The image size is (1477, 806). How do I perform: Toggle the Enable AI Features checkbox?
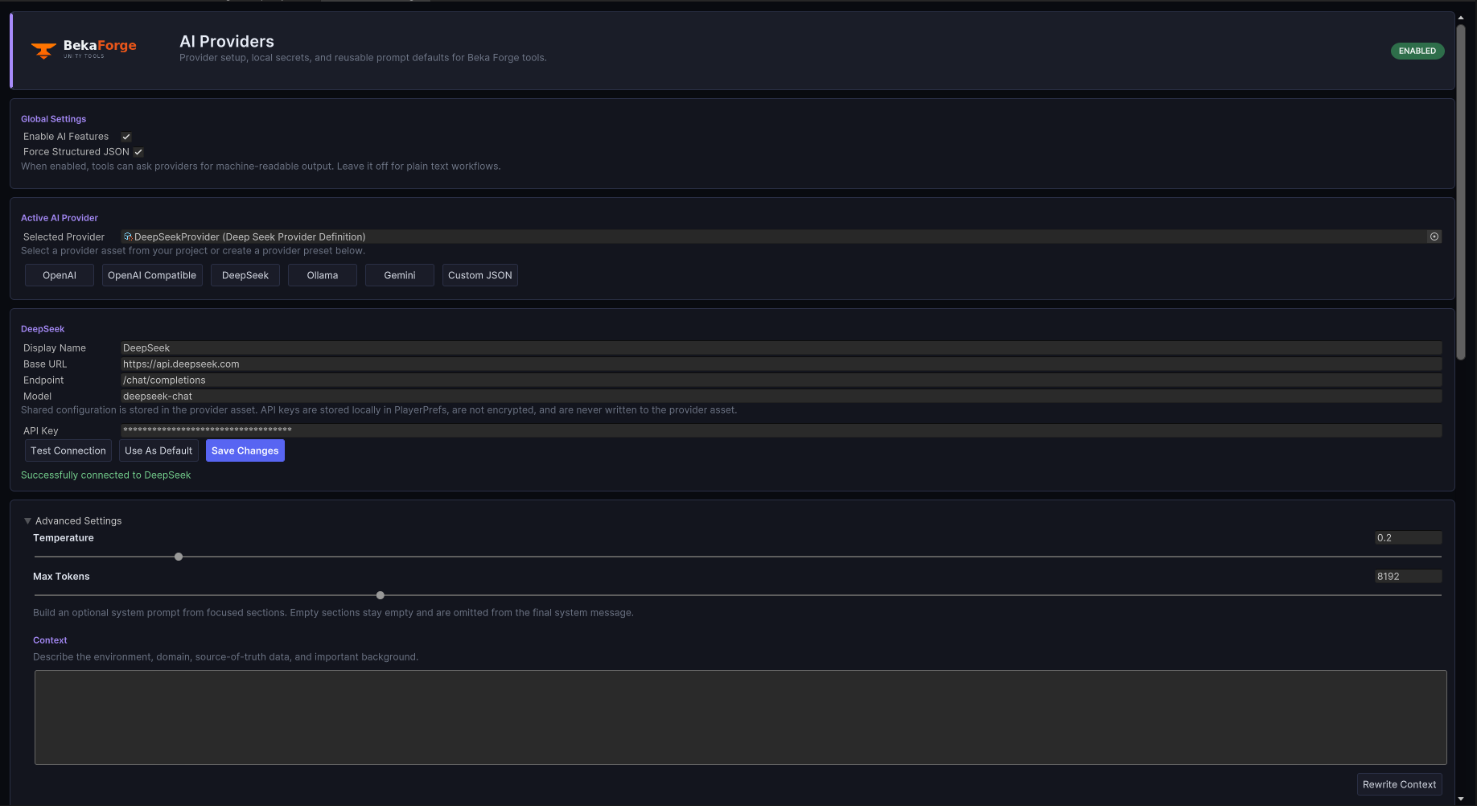tap(126, 137)
